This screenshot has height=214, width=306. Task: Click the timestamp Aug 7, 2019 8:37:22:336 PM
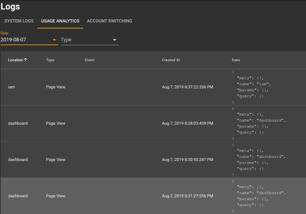(187, 87)
